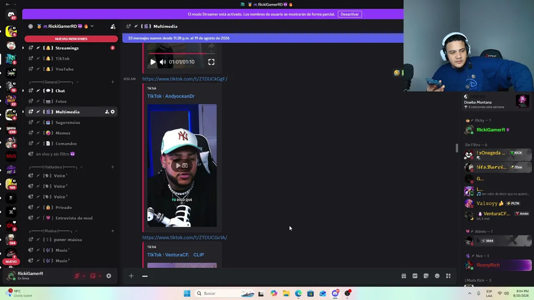Screen dimensions: 534x300
Task: Open microphone input options dropdown arrow
Action: pyautogui.click(x=84, y=276)
